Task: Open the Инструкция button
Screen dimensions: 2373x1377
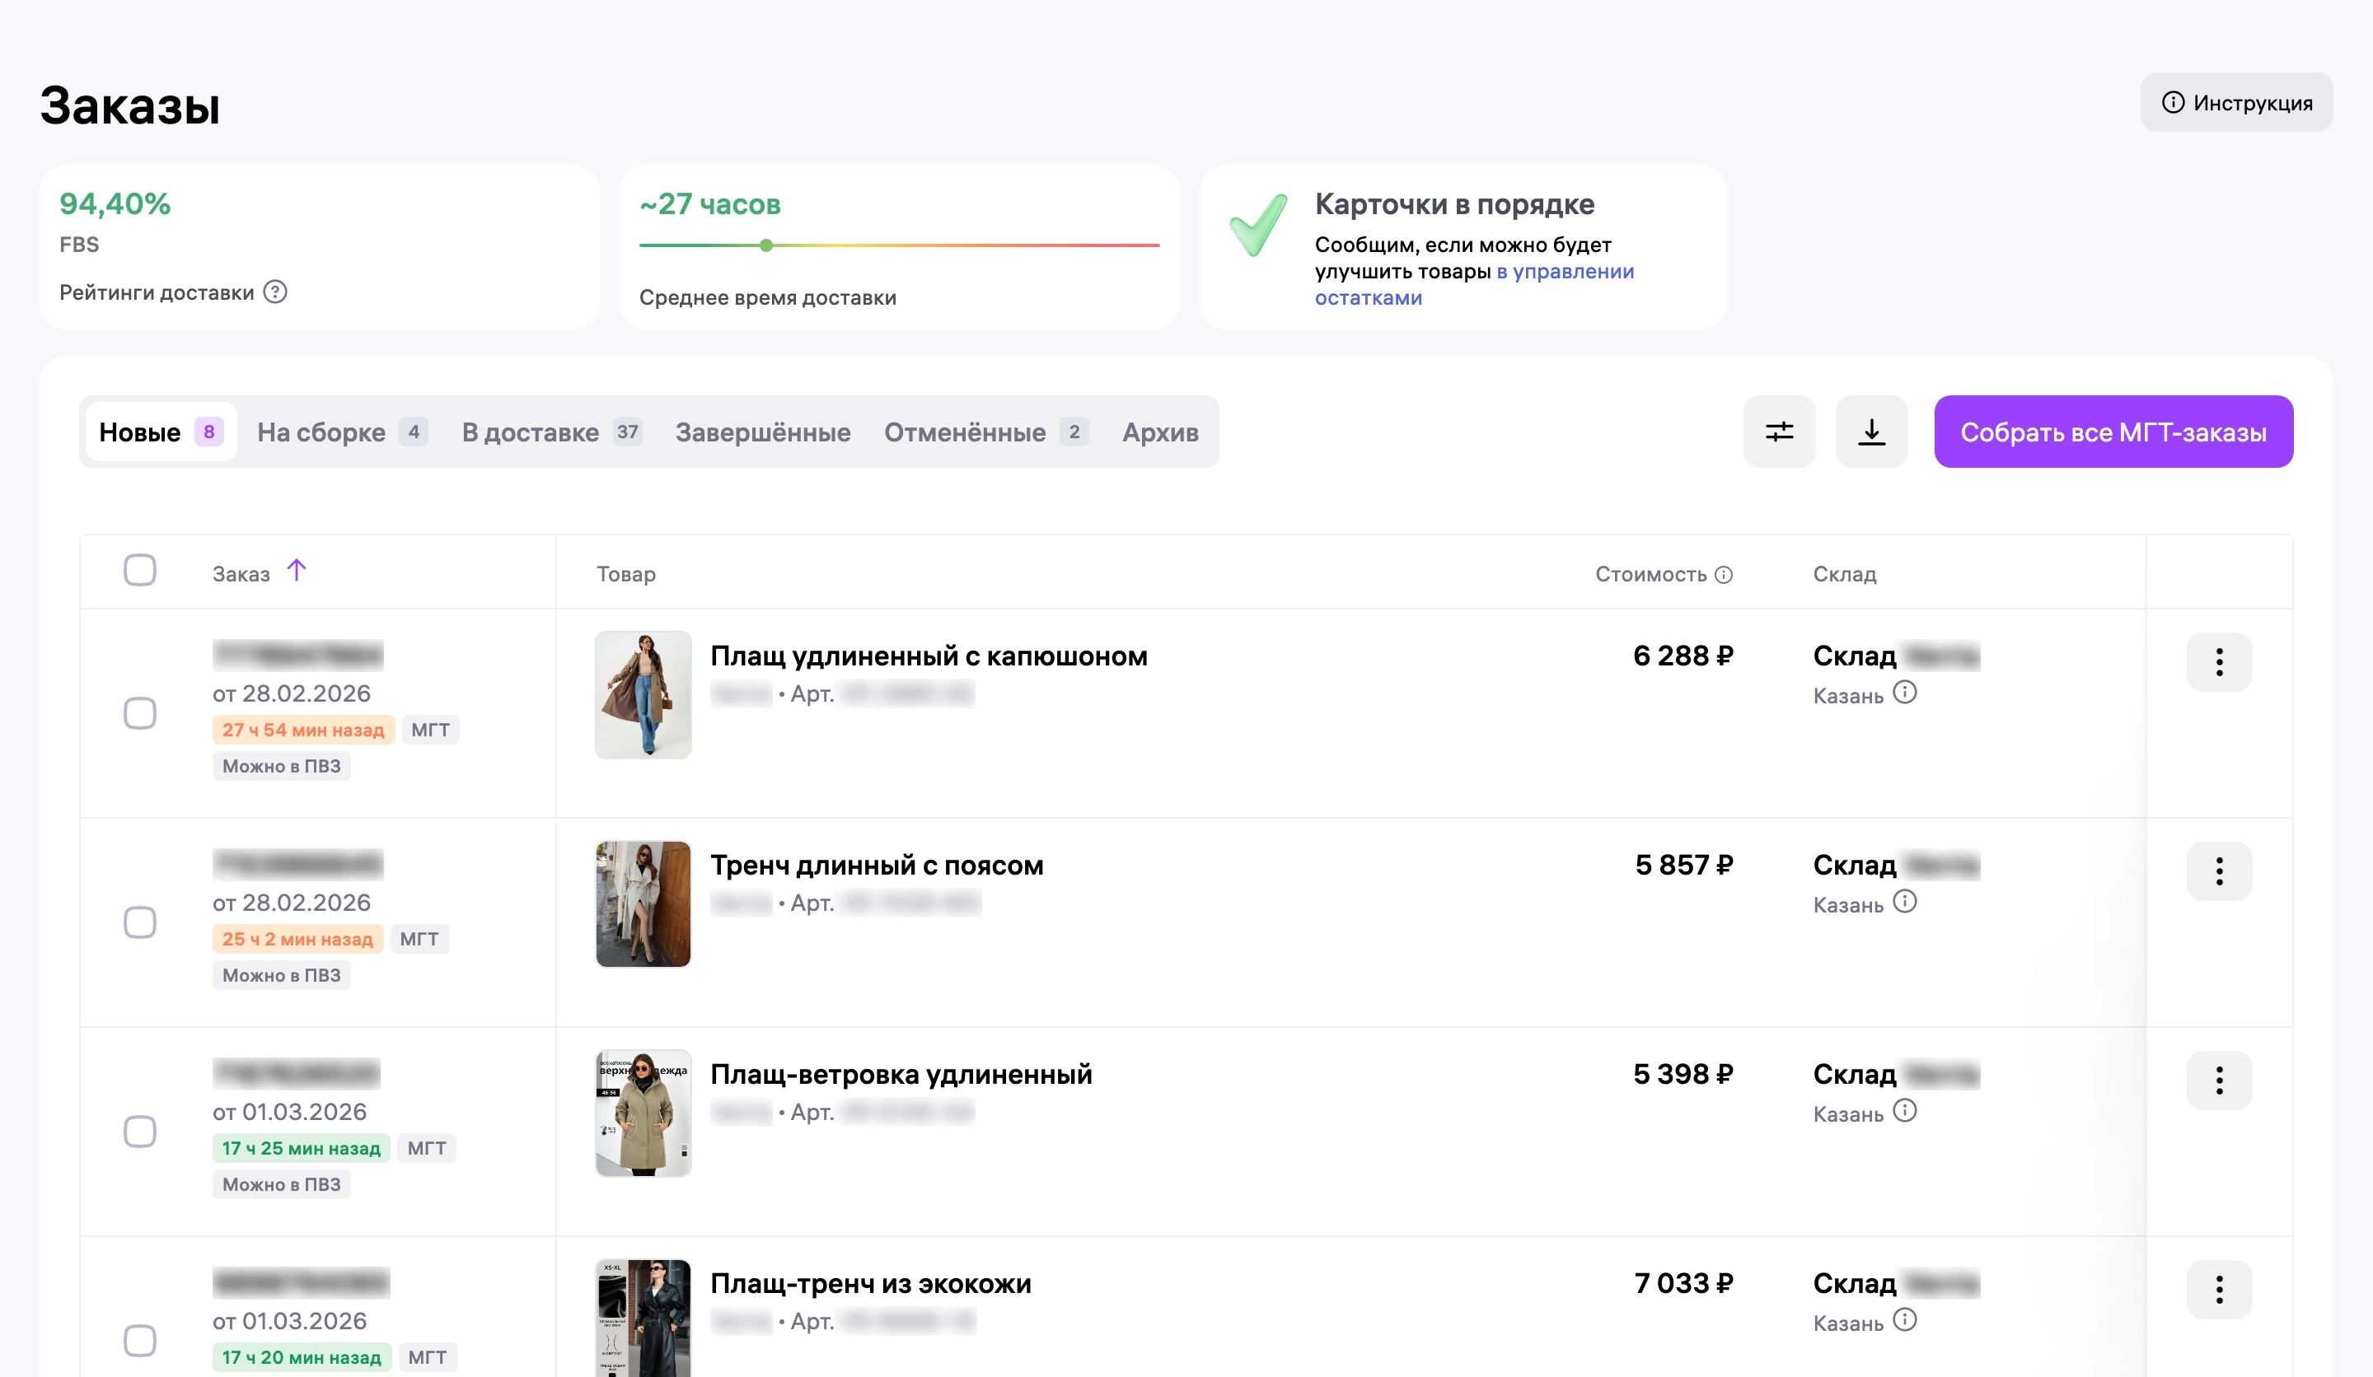Action: tap(2235, 103)
